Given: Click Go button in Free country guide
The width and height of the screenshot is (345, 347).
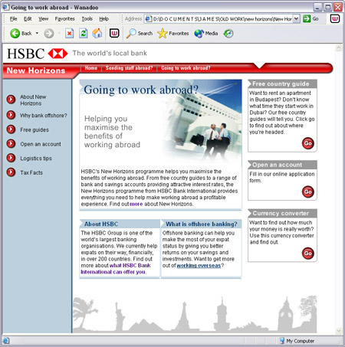Looking at the screenshot, I should click(x=308, y=143).
